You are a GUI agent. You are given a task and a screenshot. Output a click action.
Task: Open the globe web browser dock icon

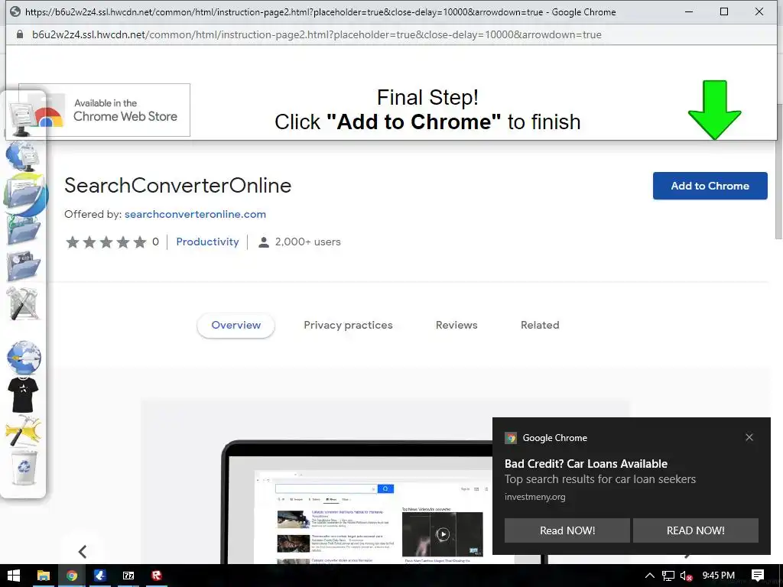pos(24,358)
